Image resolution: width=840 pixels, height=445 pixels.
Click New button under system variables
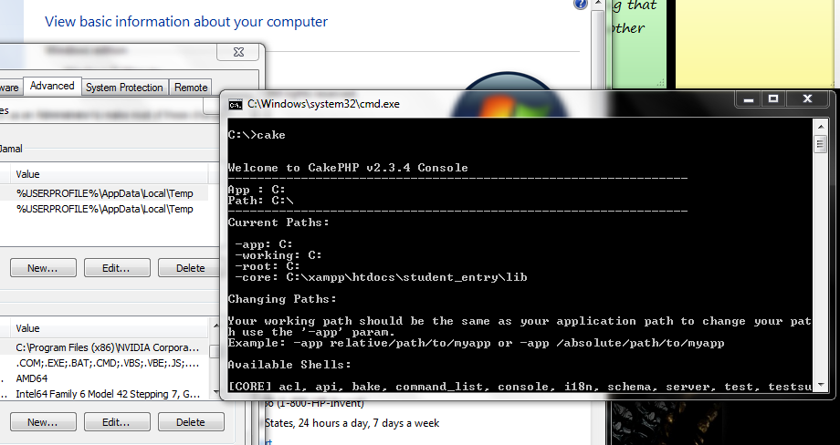pyautogui.click(x=43, y=422)
